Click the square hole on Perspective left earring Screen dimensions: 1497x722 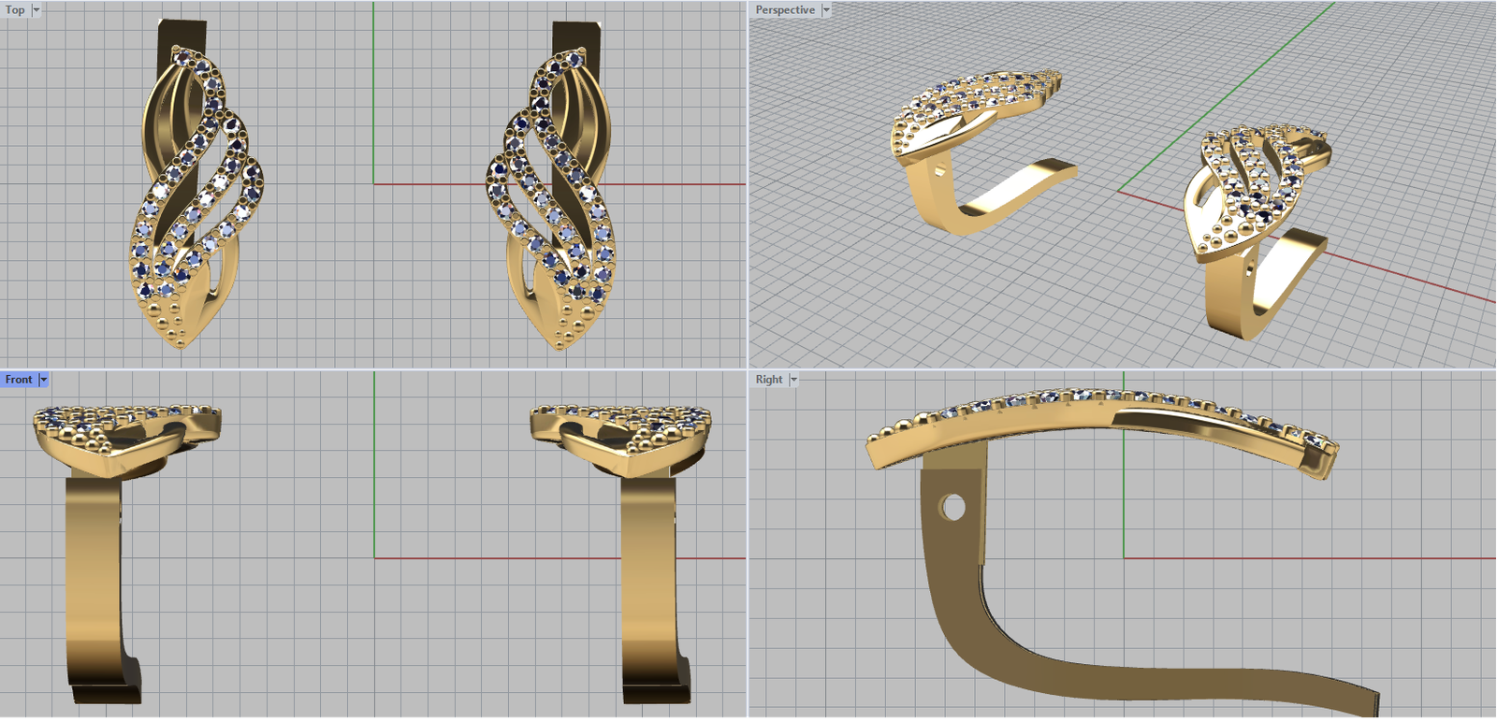tap(939, 171)
